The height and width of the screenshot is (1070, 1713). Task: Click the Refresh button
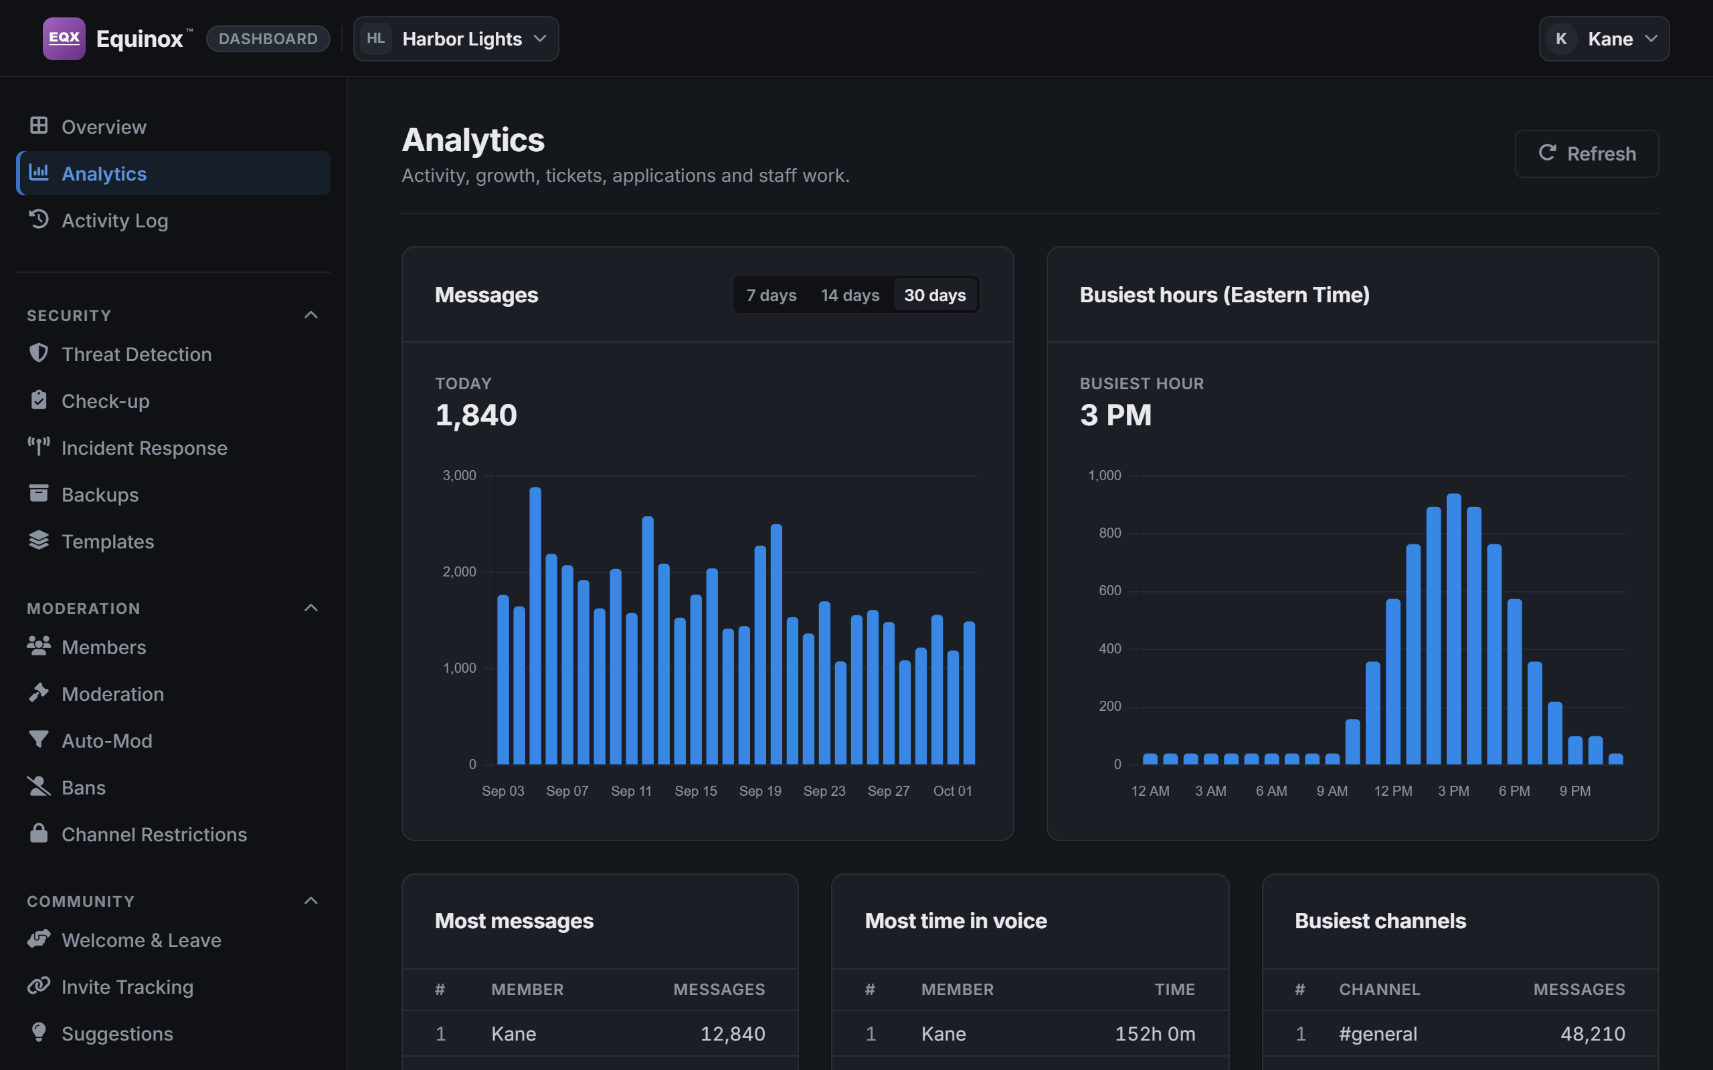(x=1587, y=154)
